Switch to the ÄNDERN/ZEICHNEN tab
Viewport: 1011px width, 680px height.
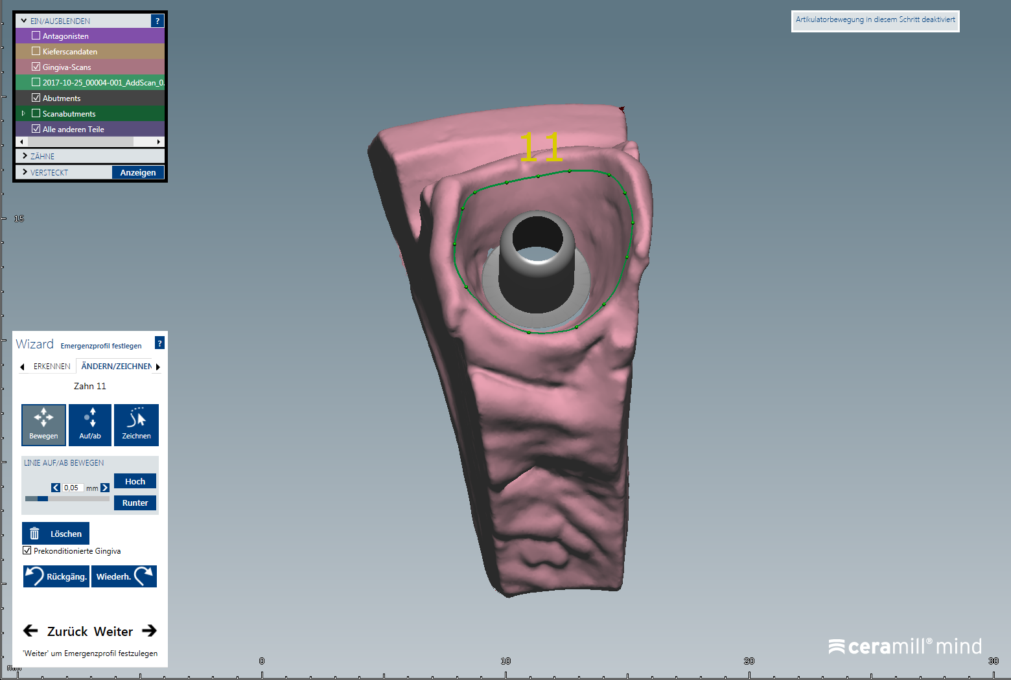point(116,367)
